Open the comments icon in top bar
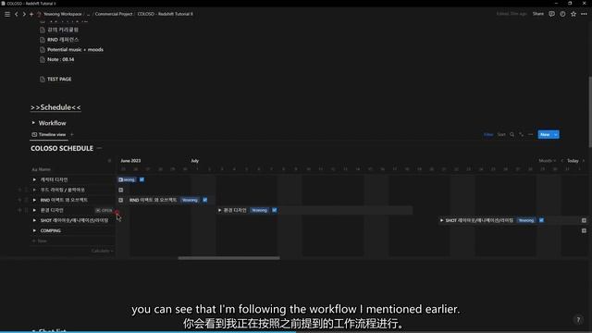592x333 pixels. pyautogui.click(x=551, y=14)
